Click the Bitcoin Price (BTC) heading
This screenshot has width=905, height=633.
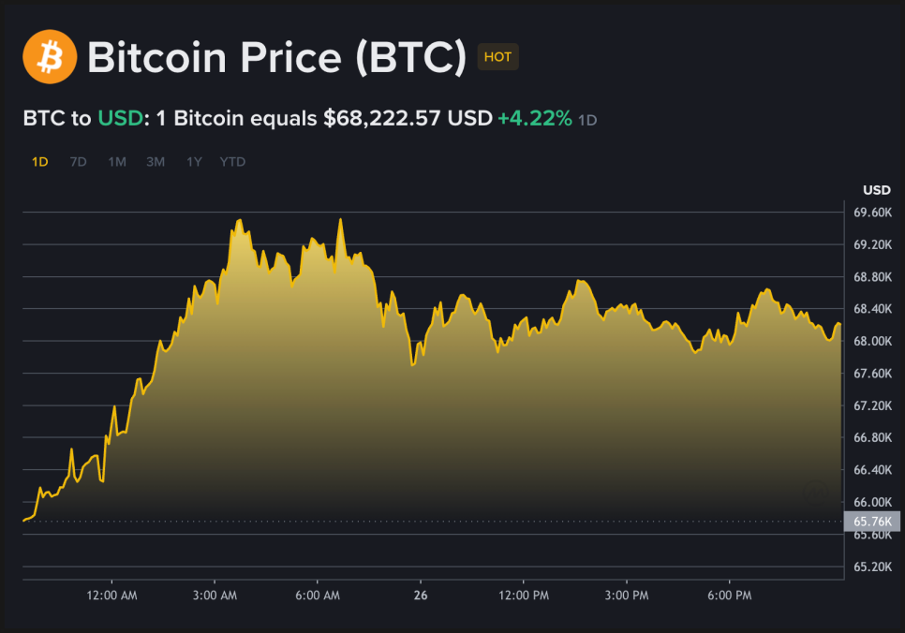pos(276,58)
